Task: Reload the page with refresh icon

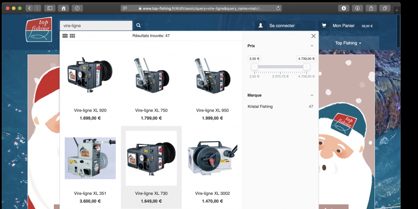Action: [278, 8]
